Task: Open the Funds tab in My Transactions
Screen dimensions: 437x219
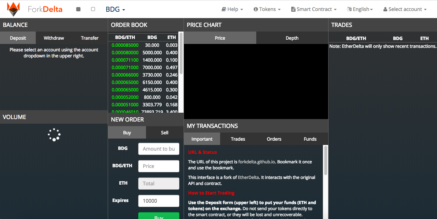Action: [310, 139]
